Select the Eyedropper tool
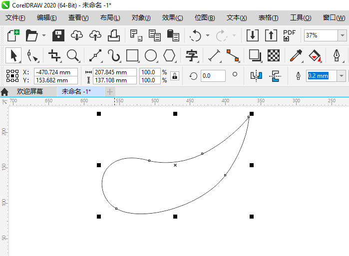Viewport: 349px width, 256px height. 297,55
